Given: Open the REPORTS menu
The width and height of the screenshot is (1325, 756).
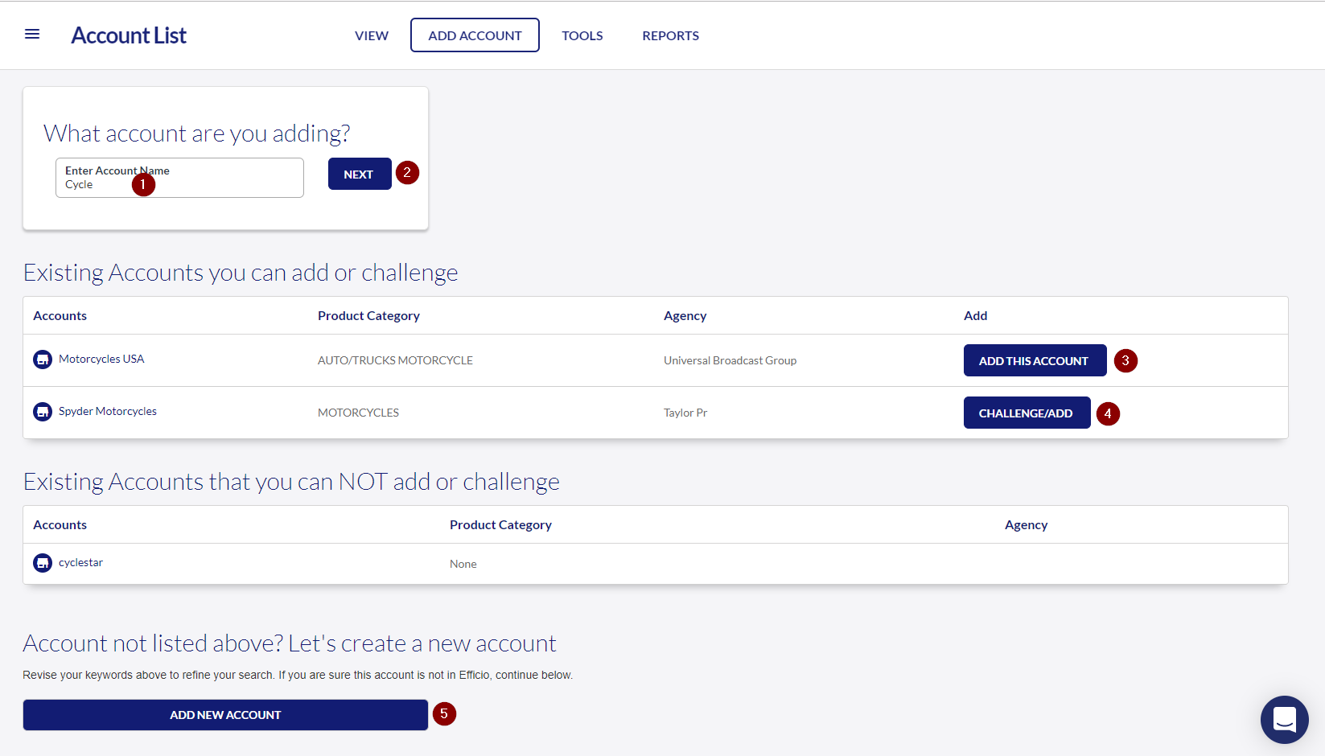Looking at the screenshot, I should pos(670,35).
